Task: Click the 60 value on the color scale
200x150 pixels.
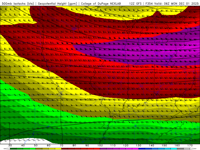Action: (48, 145)
